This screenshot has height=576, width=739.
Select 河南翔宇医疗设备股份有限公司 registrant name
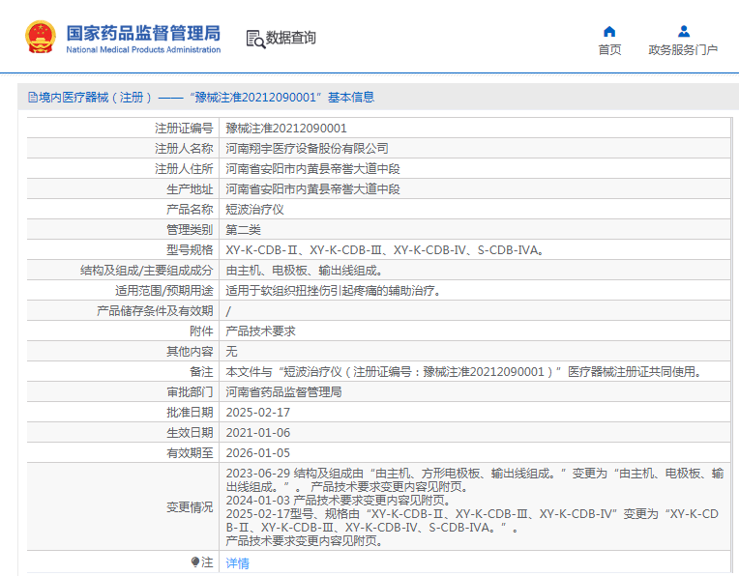coord(307,149)
